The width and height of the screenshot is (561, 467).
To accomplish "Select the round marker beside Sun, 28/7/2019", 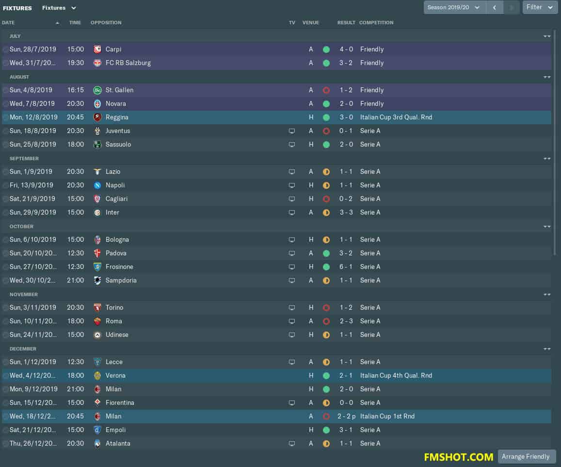I will coord(5,50).
